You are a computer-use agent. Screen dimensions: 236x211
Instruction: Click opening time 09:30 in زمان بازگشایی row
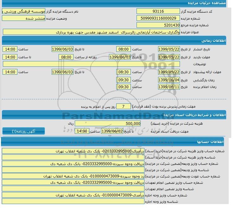[124, 80]
